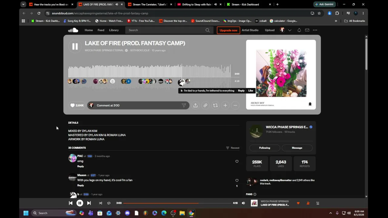Expand the profile menu chevron
This screenshot has height=218, width=388.
(290, 30)
